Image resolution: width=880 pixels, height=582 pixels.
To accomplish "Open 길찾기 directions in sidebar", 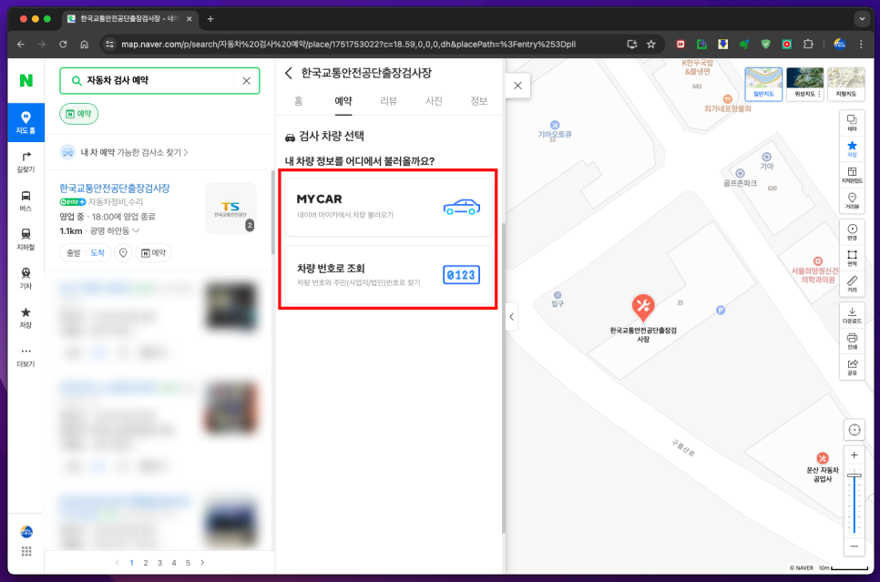I will coord(26,161).
